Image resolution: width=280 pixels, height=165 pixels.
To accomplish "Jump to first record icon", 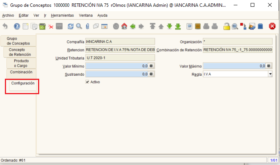I will [x=153, y=26].
